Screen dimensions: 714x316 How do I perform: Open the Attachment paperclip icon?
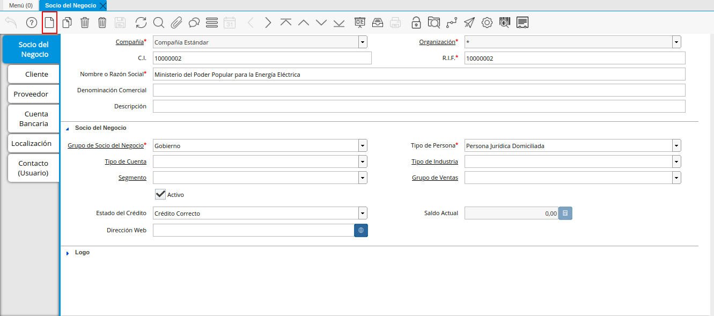click(x=176, y=23)
